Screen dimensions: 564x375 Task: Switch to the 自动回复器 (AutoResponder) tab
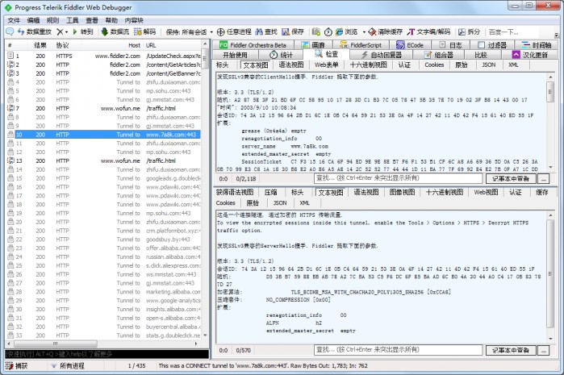coord(382,55)
